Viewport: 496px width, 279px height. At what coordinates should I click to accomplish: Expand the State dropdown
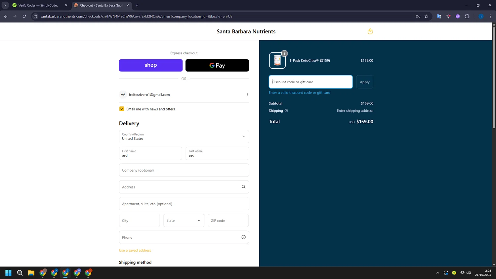coord(184,220)
